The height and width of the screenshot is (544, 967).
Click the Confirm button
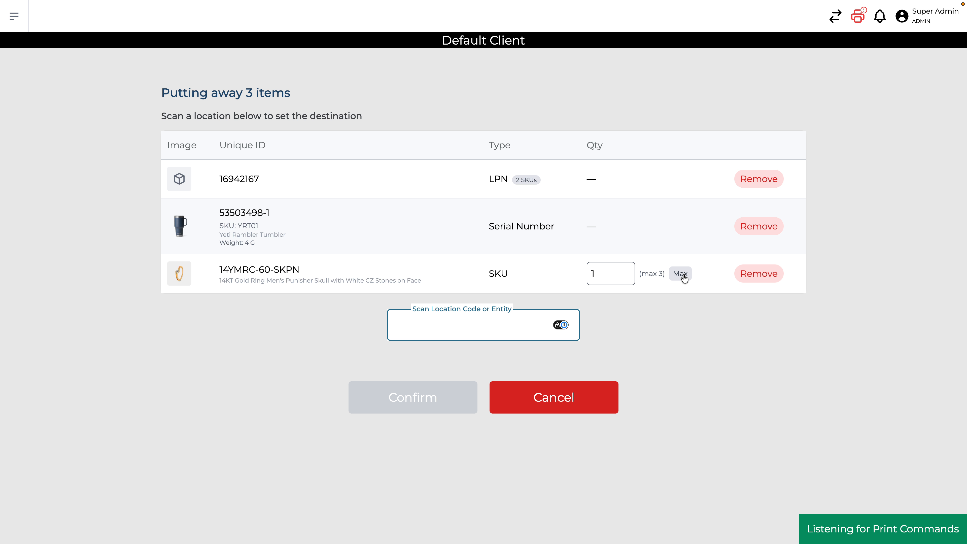(412, 397)
